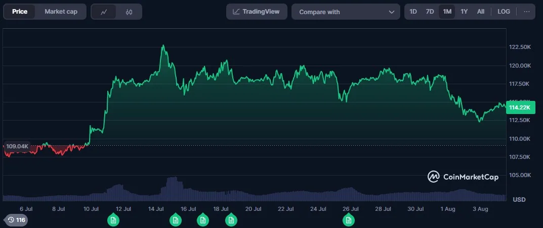The image size is (543, 228).
Task: Set chart range to 7D
Action: click(x=430, y=12)
